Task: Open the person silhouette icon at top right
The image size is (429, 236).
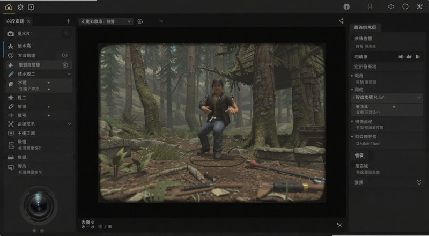Action: pos(370,7)
